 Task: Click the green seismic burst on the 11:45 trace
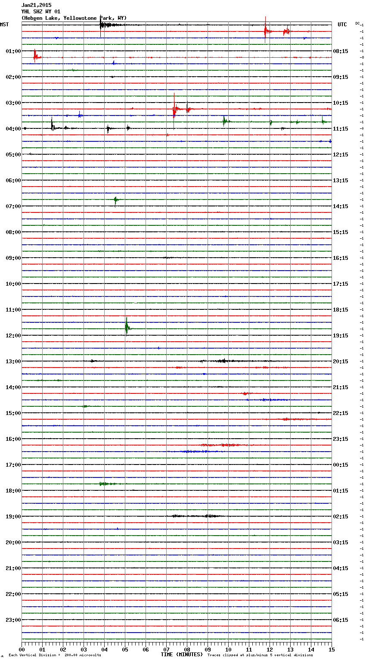tap(127, 327)
